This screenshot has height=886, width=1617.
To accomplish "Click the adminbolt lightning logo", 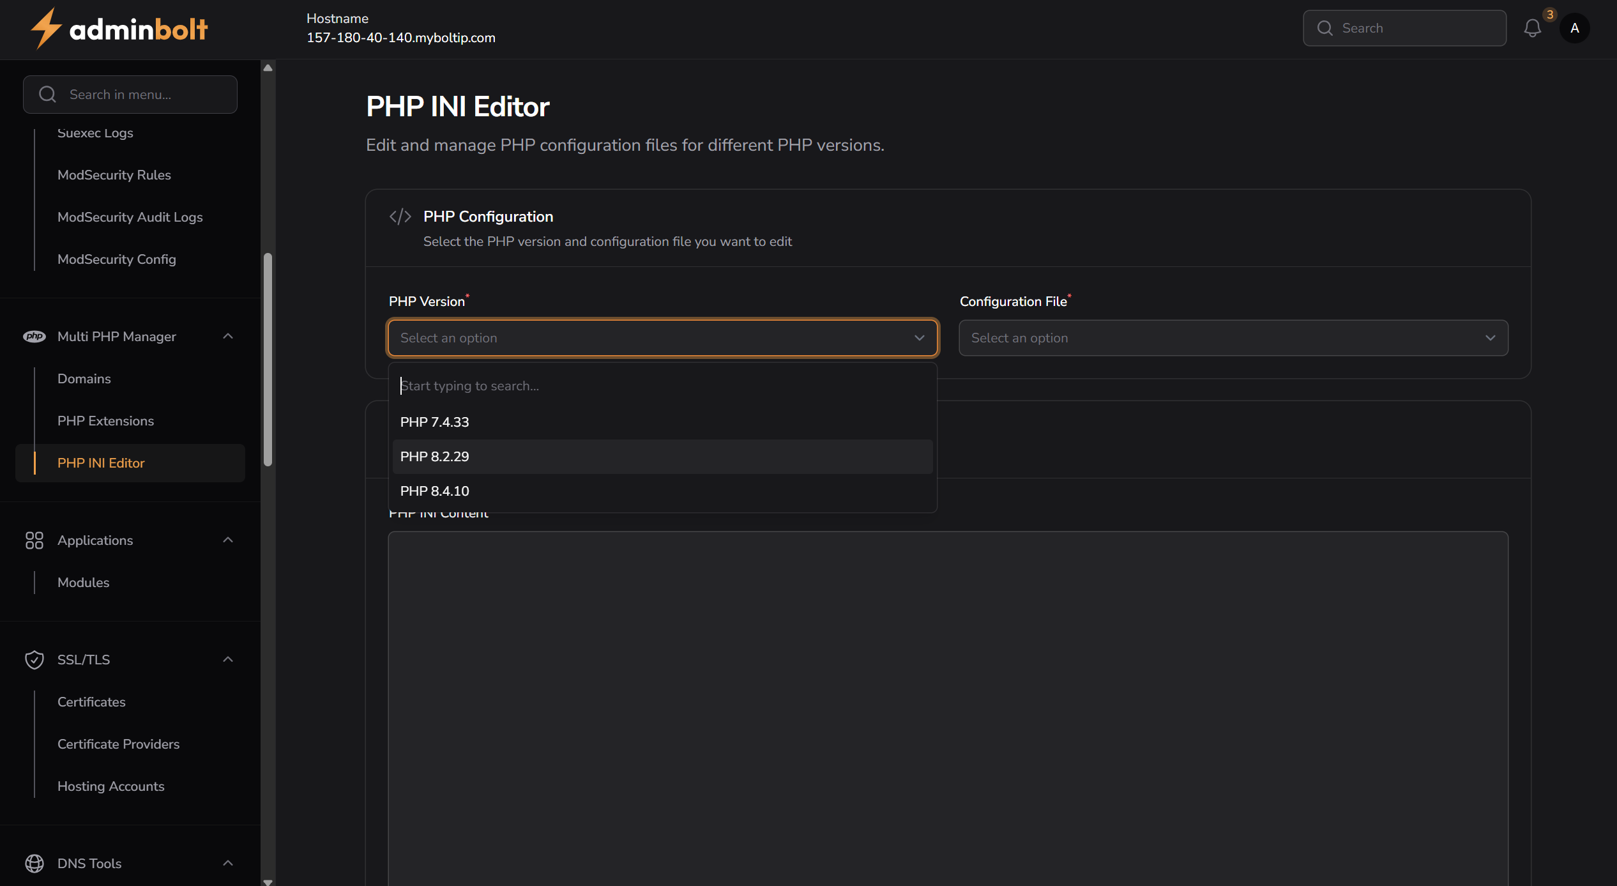I will click(45, 27).
